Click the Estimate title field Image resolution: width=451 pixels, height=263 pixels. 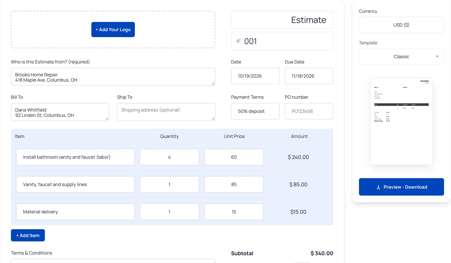pos(282,20)
